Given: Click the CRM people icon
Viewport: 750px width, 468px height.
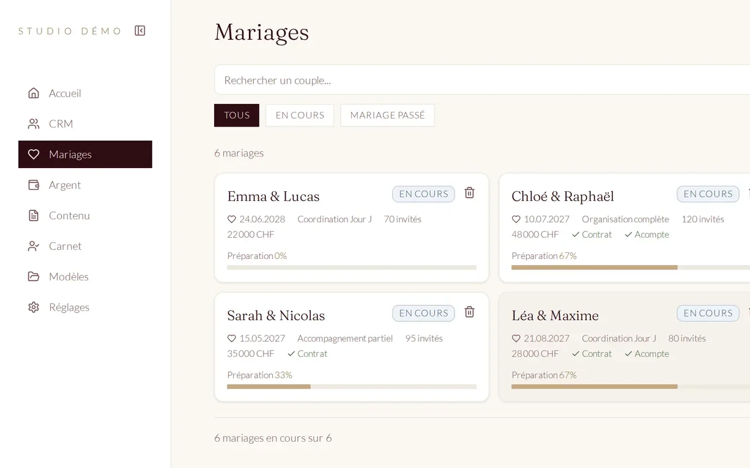Looking at the screenshot, I should pyautogui.click(x=34, y=123).
